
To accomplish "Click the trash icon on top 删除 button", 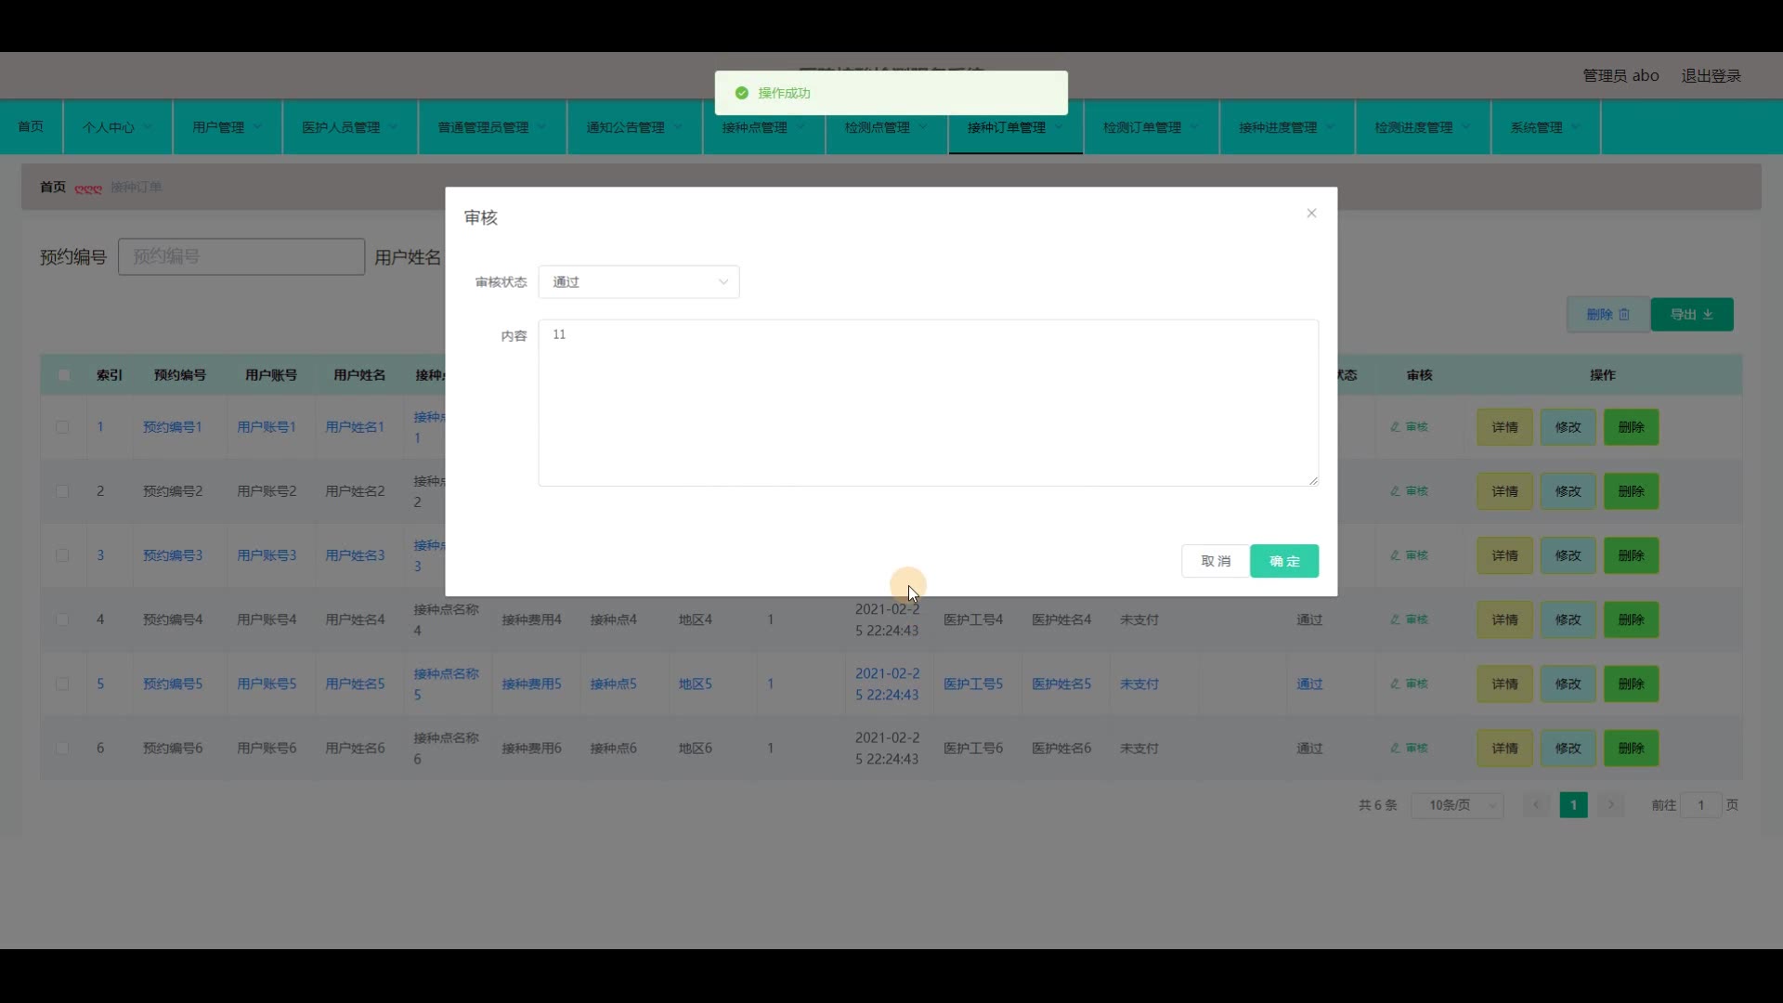I will (x=1624, y=315).
